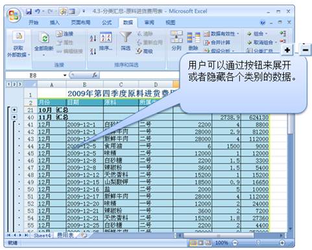Open the Home (开始) tab
Screen dimensions: 312x250
[x=34, y=23]
